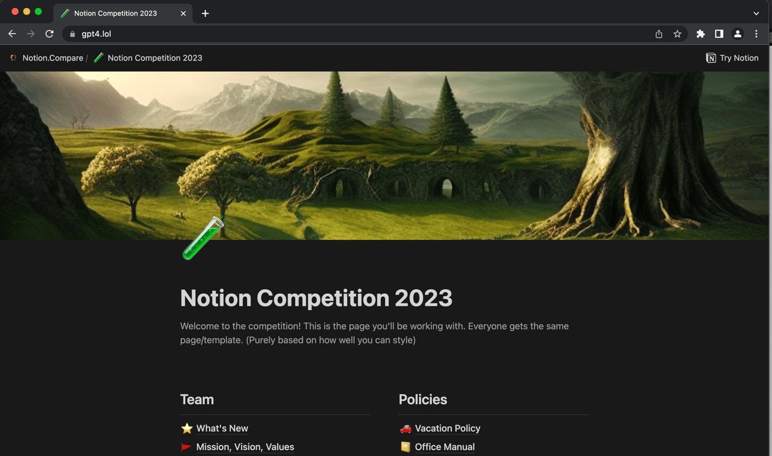
Task: Click the test tube icon in breadcrumb
Action: (x=99, y=58)
